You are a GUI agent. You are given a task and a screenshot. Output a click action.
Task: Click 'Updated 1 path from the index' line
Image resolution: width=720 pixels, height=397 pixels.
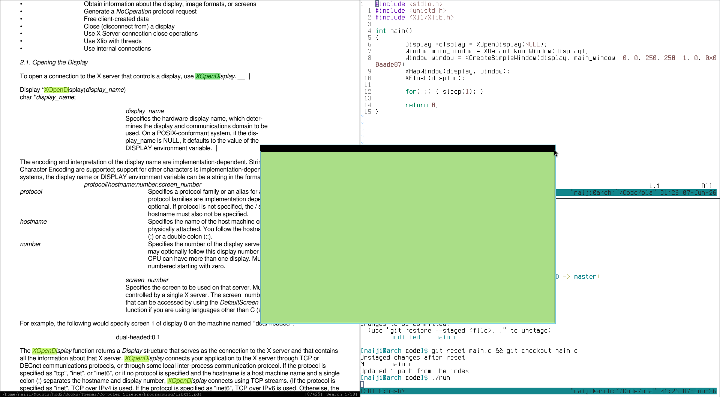pos(414,371)
